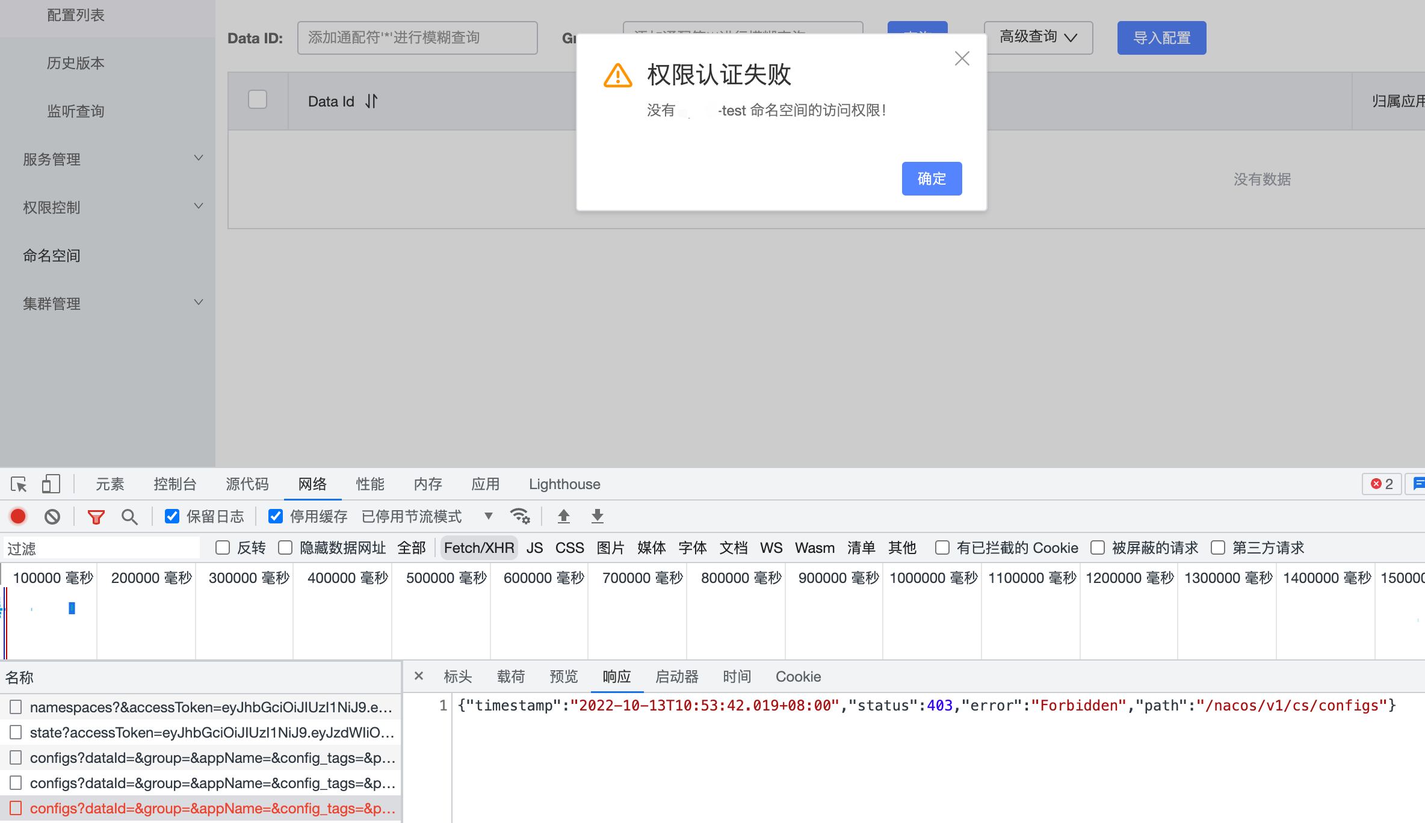
Task: Enable the 隐藏数据网址 checkbox
Action: [x=285, y=547]
